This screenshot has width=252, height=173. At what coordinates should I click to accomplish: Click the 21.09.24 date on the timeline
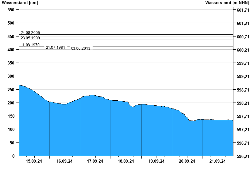(x=218, y=161)
